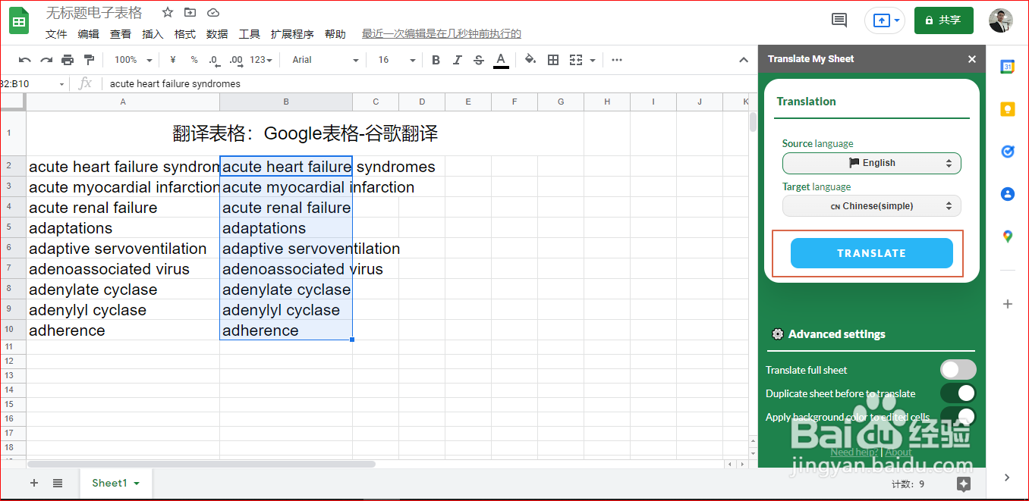This screenshot has height=501, width=1029.
Task: Format cells as percent
Action: coord(194,60)
